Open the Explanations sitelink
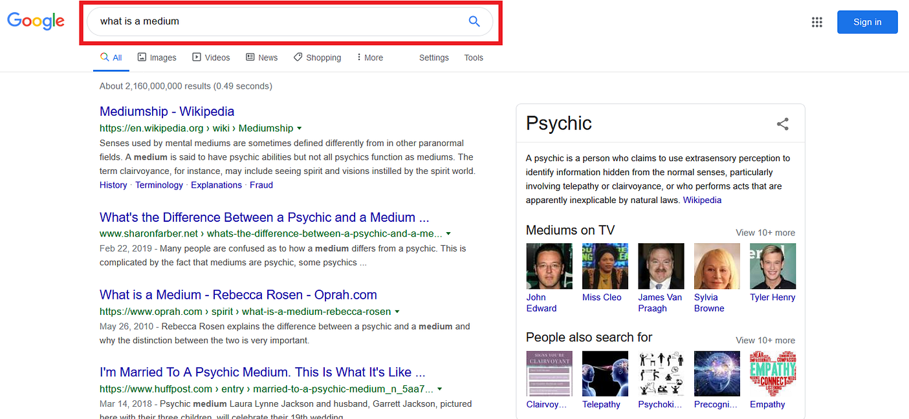 pyautogui.click(x=217, y=185)
